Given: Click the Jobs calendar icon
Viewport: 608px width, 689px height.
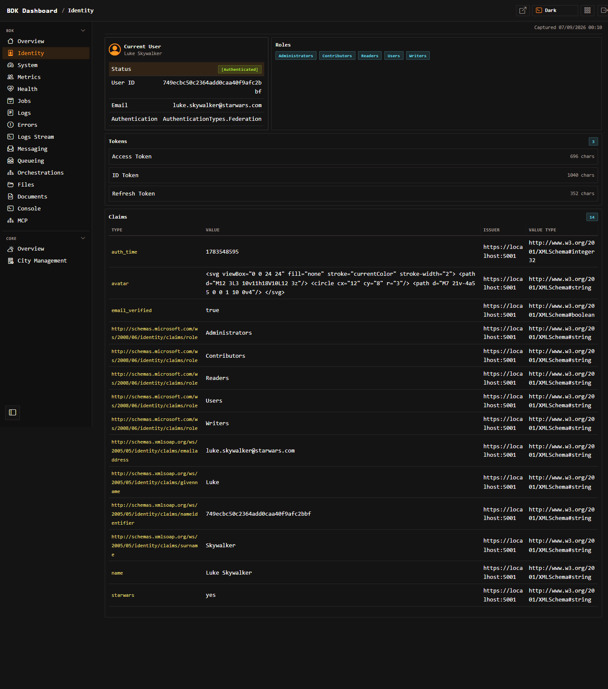Looking at the screenshot, I should click(11, 101).
